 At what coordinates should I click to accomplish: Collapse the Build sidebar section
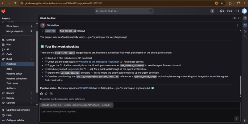click(18, 59)
